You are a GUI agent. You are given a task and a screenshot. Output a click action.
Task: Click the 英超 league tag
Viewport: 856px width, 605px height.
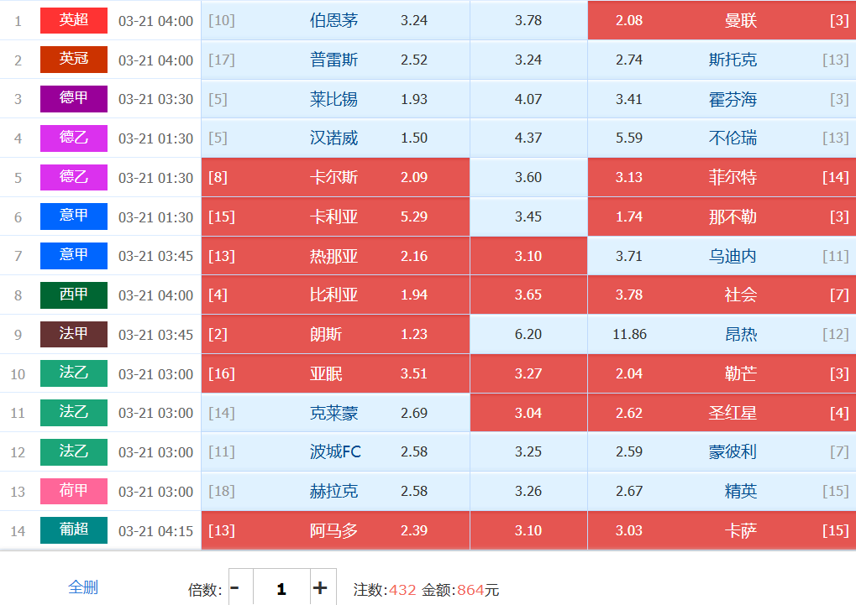(x=74, y=20)
